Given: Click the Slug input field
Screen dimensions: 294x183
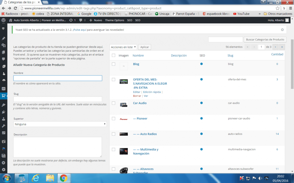Looking at the screenshot, I should coord(58,99).
